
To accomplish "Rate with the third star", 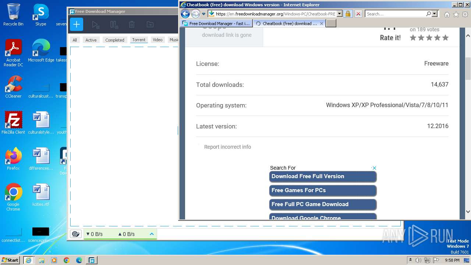I will coord(429,38).
